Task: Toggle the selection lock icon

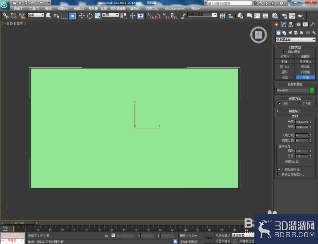Action: [106, 235]
